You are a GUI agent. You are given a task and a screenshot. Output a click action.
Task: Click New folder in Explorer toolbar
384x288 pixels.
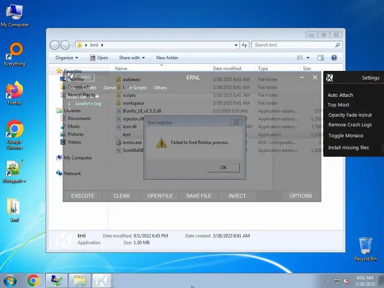(x=167, y=58)
